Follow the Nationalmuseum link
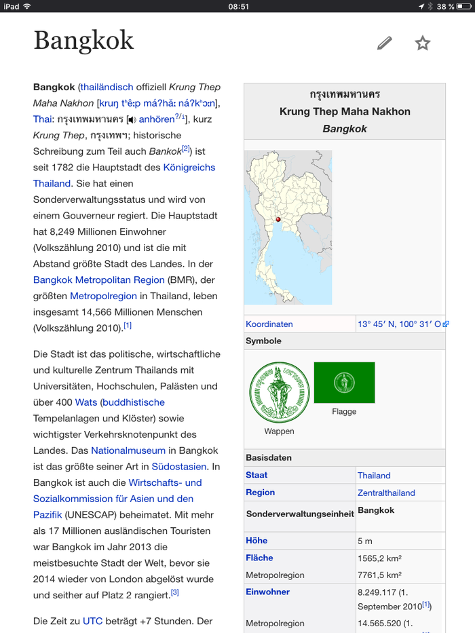The height and width of the screenshot is (633, 475). 128,450
